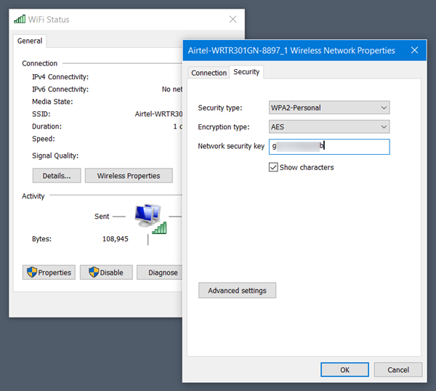The width and height of the screenshot is (436, 391).
Task: Click the bytes sent value 108,945
Action: tap(116, 239)
